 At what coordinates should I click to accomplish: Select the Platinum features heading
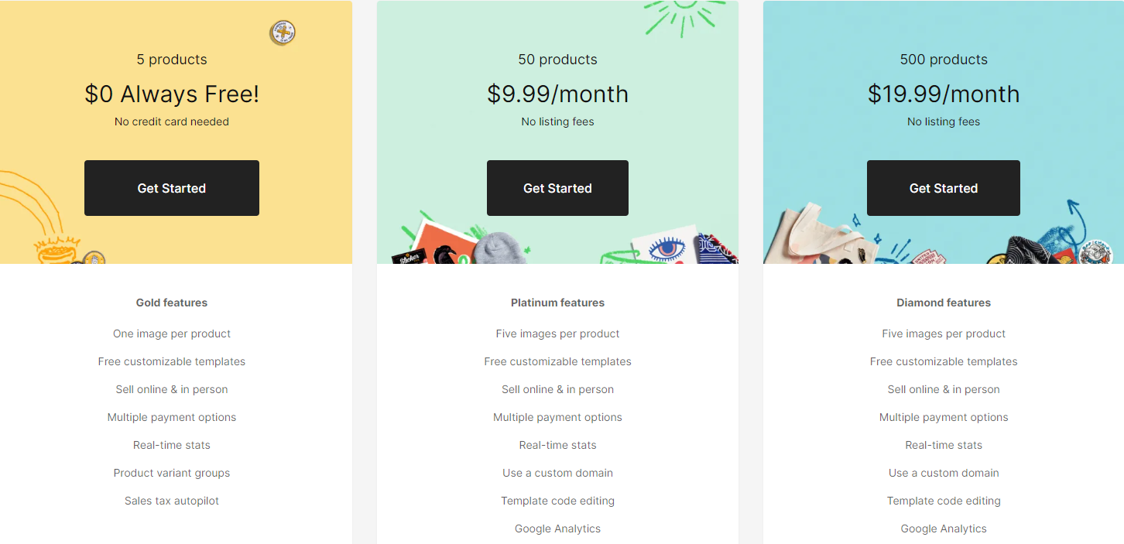click(557, 303)
